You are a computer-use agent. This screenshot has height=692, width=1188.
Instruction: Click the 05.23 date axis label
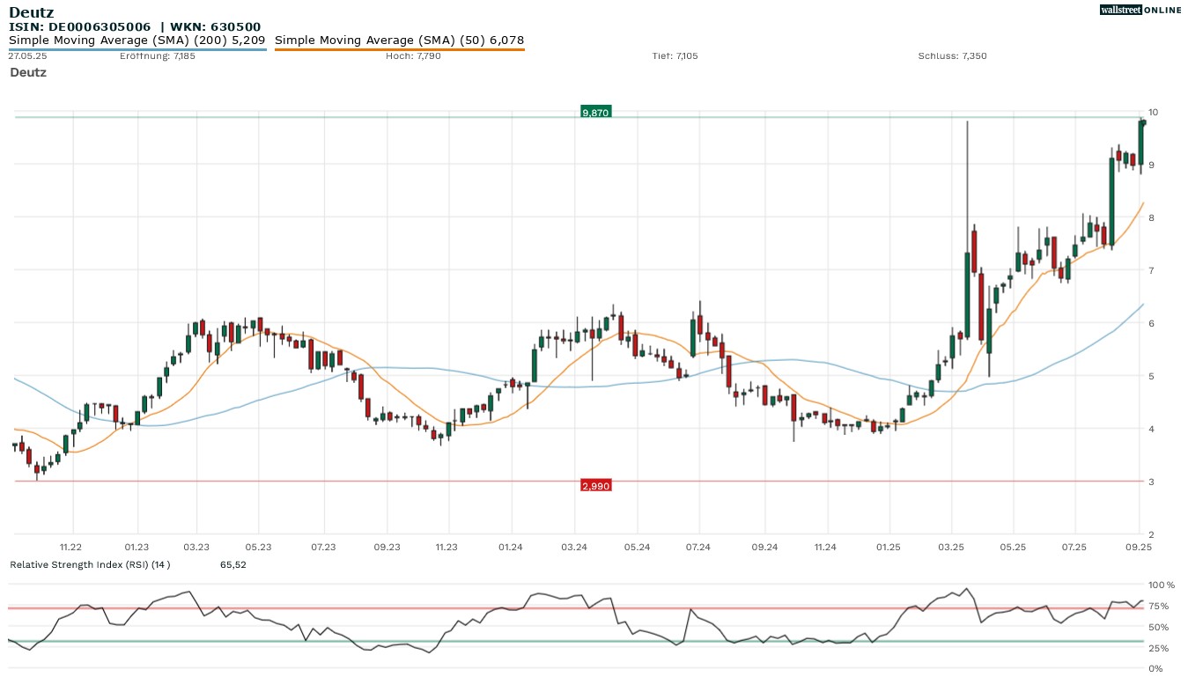259,547
